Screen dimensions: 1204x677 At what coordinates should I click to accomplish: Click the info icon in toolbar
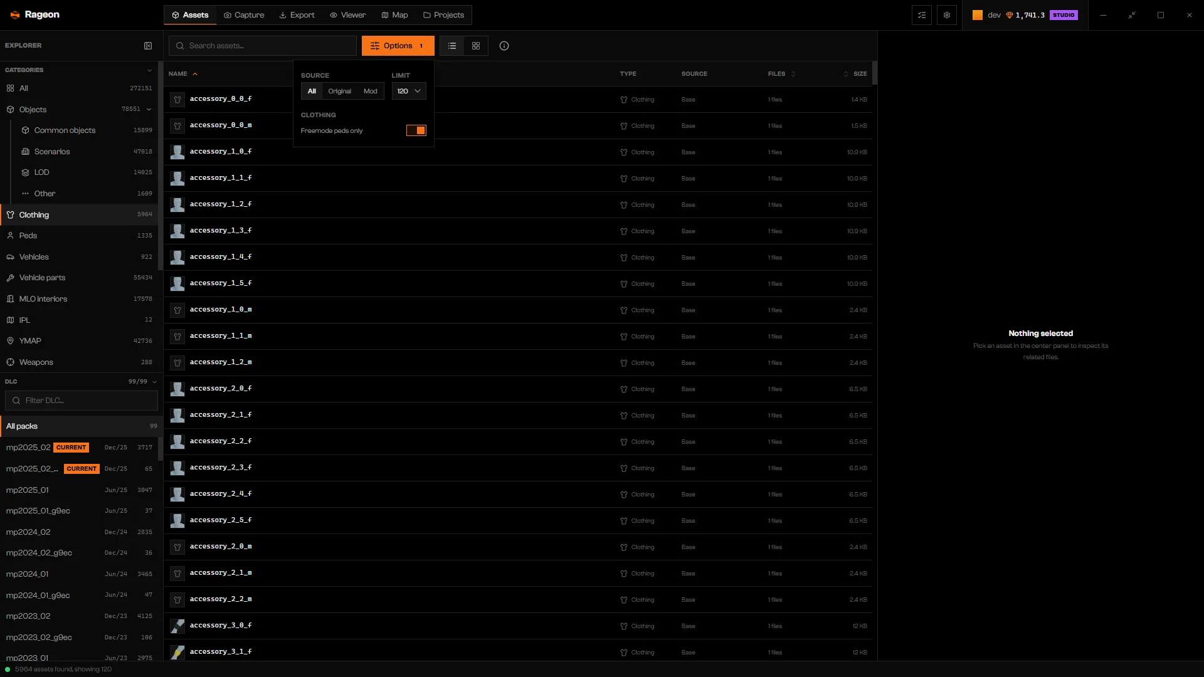coord(504,46)
